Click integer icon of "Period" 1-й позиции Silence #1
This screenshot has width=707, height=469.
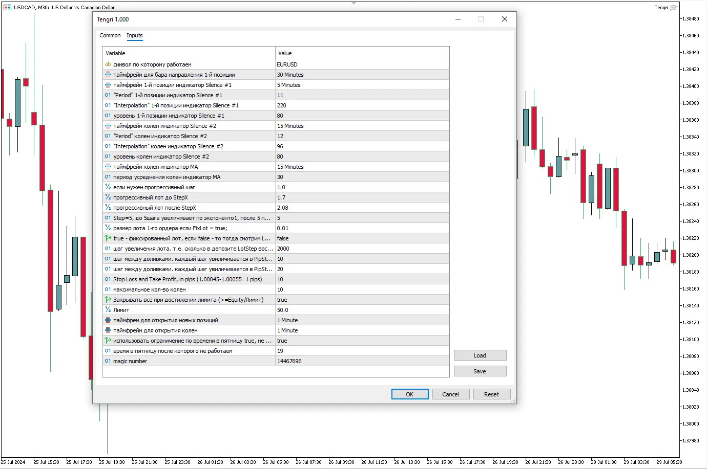click(x=108, y=95)
